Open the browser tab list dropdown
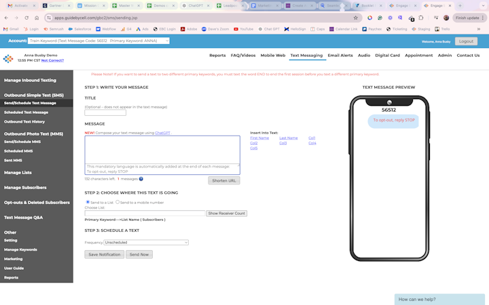 483,5
